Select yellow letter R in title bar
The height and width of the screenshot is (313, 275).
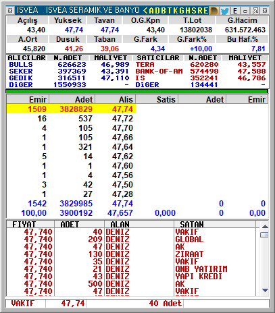(200, 11)
